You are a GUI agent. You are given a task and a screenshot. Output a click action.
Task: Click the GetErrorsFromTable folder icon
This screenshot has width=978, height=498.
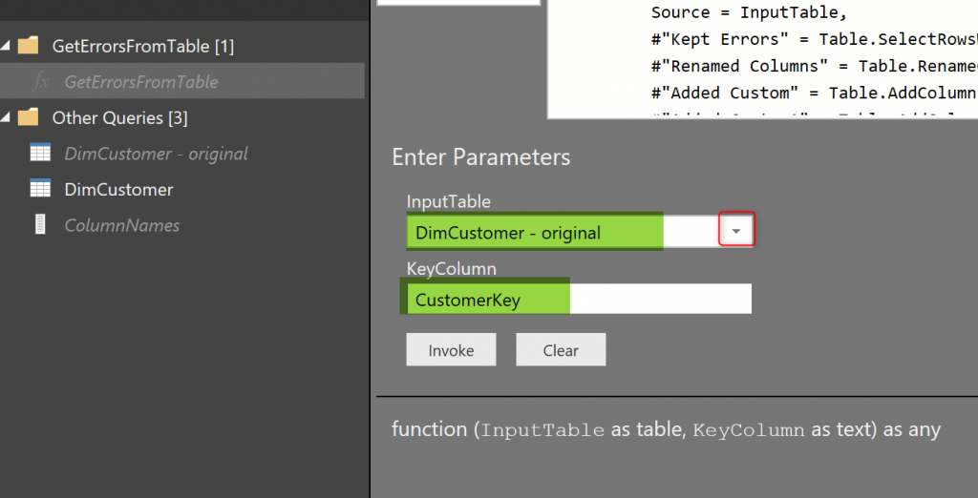29,45
